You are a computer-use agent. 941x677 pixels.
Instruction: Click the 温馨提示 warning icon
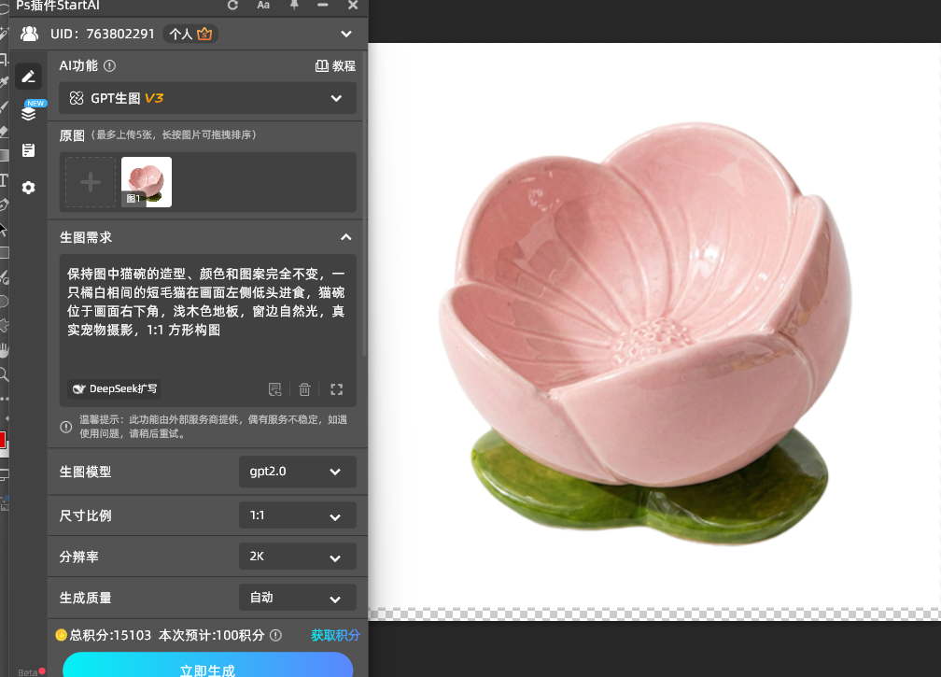[x=66, y=427]
